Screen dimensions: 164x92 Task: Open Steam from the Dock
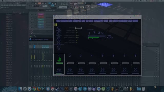[x=57, y=89]
